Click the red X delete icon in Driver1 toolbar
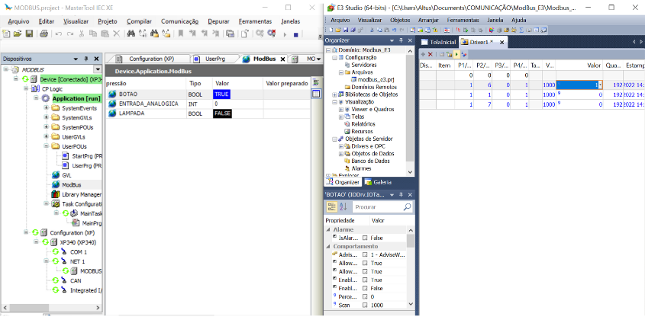Screen dimensions: 645x320 tap(431, 54)
